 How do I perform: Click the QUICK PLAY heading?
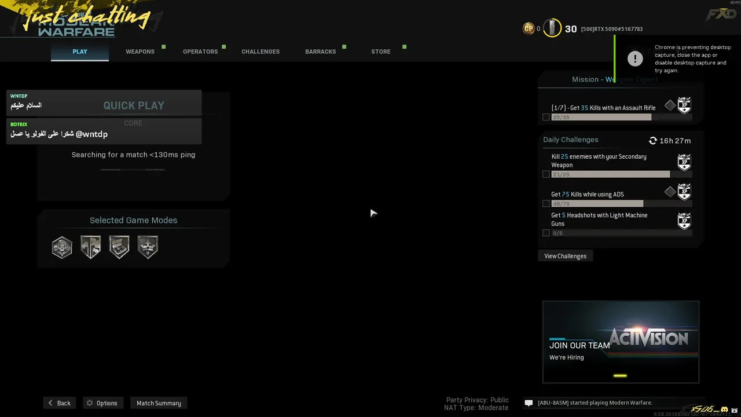point(134,105)
